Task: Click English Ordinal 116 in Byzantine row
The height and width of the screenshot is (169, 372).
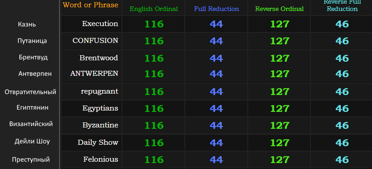Action: [154, 126]
